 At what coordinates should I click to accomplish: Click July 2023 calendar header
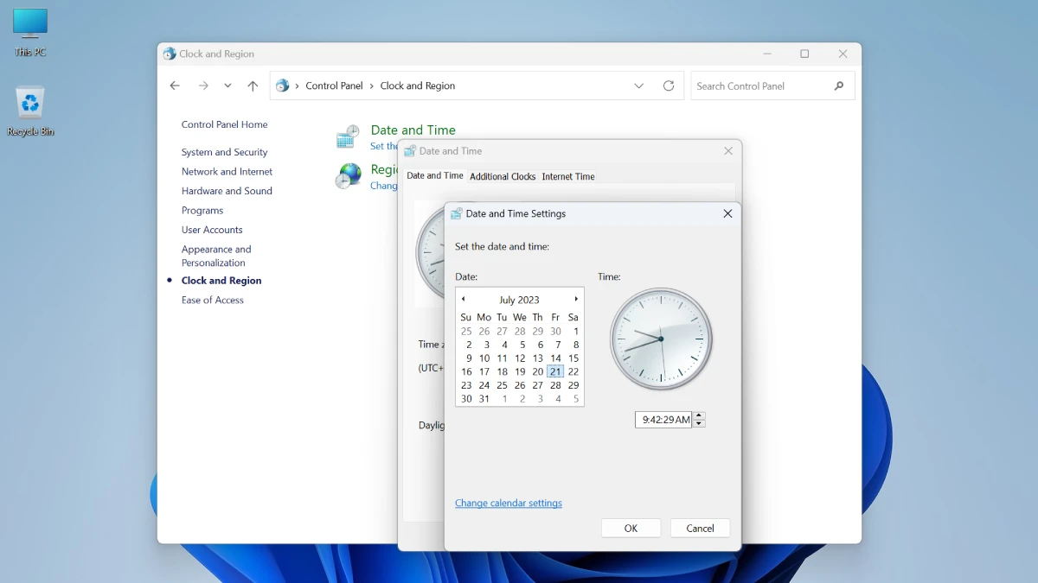(x=519, y=300)
